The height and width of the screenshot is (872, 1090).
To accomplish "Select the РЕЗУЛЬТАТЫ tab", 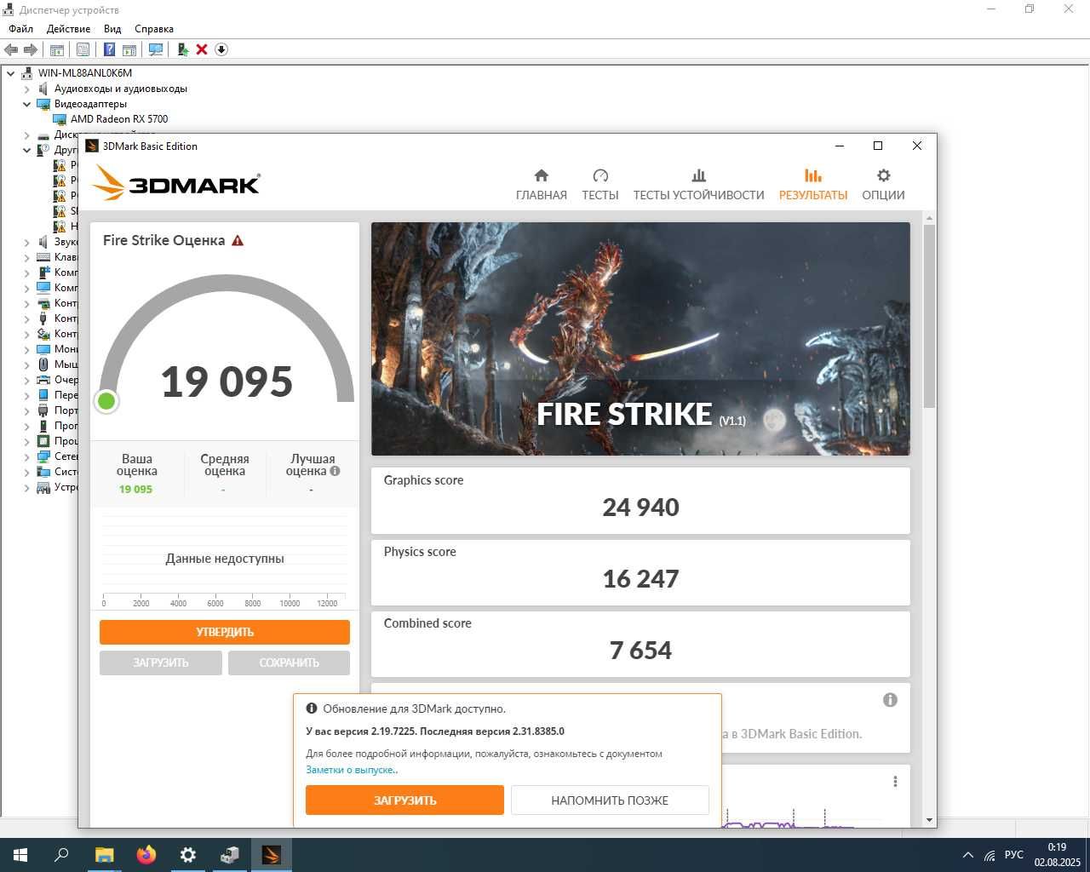I will coord(813,185).
